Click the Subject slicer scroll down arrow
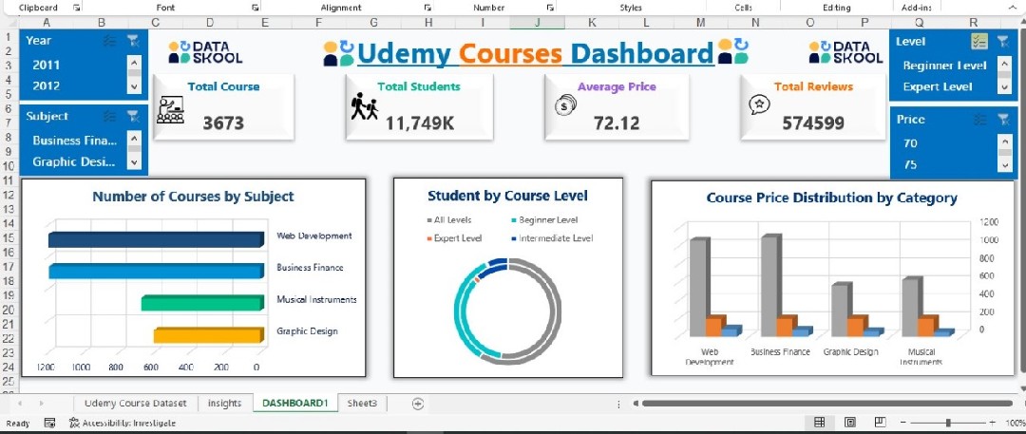The image size is (1026, 434). tap(134, 161)
